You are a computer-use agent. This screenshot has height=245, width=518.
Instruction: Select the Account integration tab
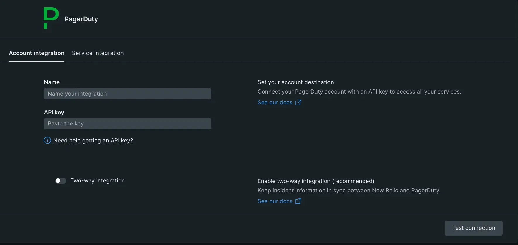pyautogui.click(x=37, y=53)
